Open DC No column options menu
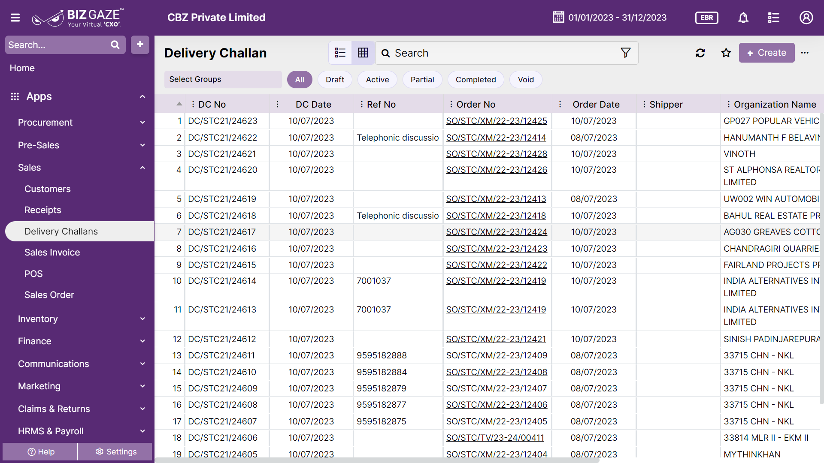The height and width of the screenshot is (463, 824). coord(193,104)
